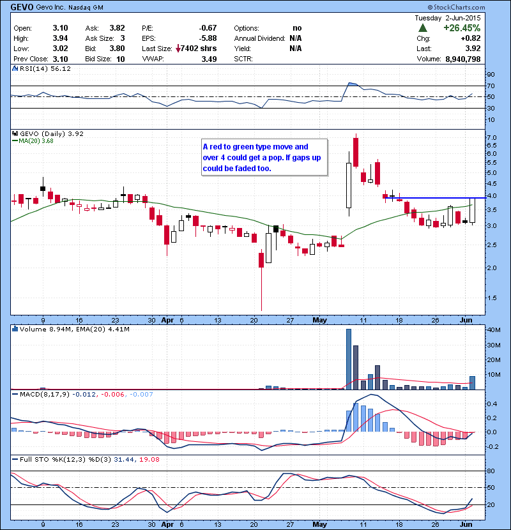
Task: Click the RSI indicator icon beside RSI(14)
Action: click(15, 68)
